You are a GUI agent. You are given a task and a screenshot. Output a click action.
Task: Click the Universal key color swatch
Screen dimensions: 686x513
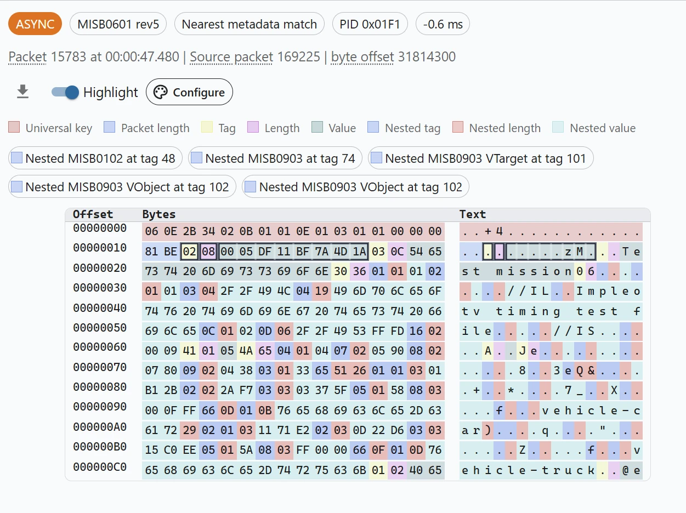coord(14,128)
